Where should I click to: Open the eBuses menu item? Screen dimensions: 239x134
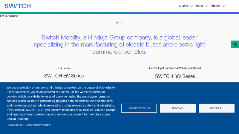[183, 6]
